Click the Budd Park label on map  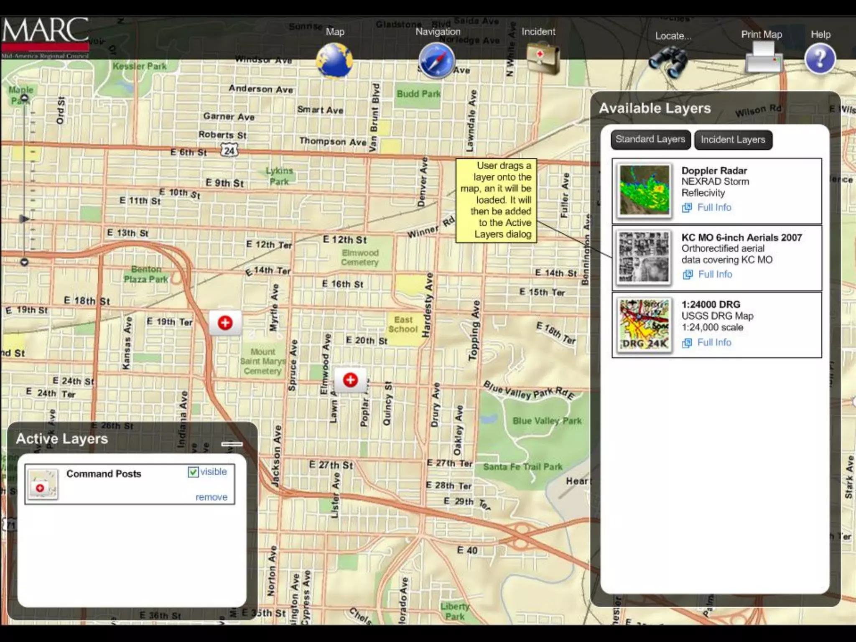pyautogui.click(x=418, y=94)
